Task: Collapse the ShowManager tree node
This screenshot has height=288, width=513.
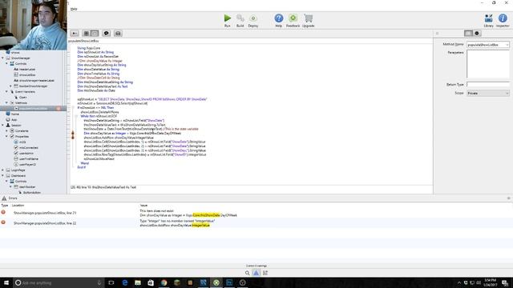Action: 3,58
